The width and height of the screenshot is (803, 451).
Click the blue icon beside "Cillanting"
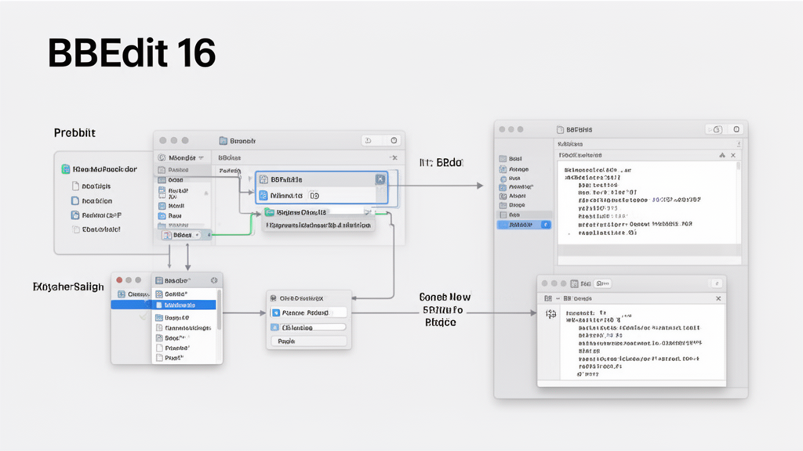[x=275, y=327]
